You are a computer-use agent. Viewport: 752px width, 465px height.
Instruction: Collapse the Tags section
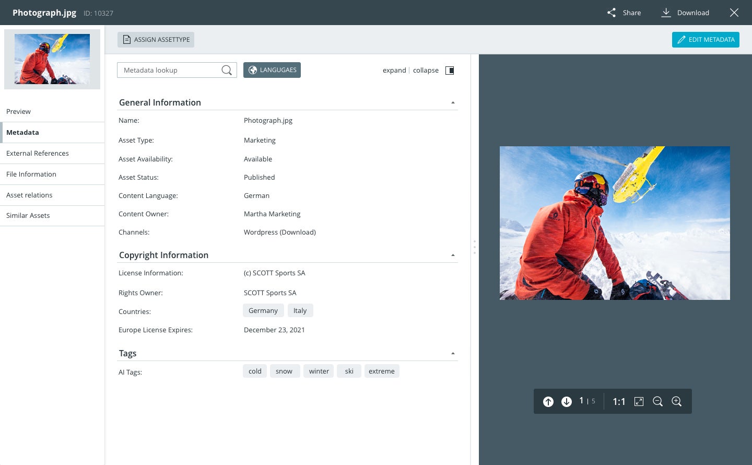click(453, 354)
